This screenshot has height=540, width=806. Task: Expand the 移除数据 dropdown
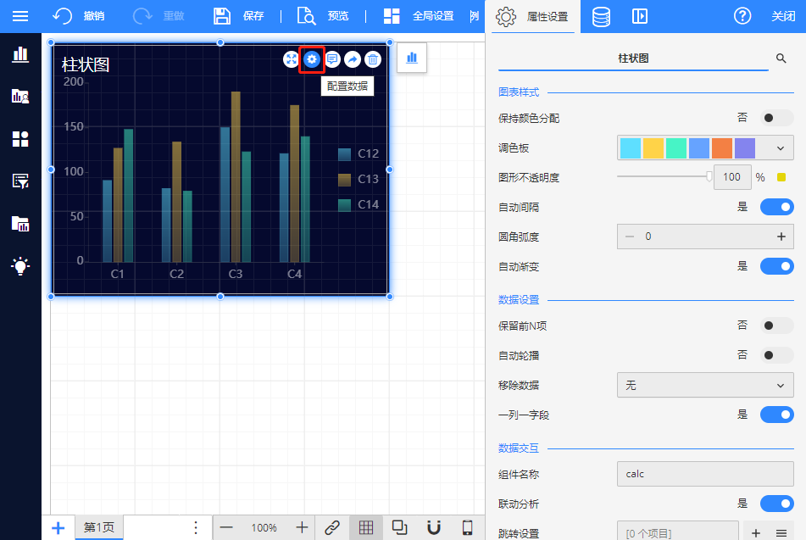pos(705,385)
